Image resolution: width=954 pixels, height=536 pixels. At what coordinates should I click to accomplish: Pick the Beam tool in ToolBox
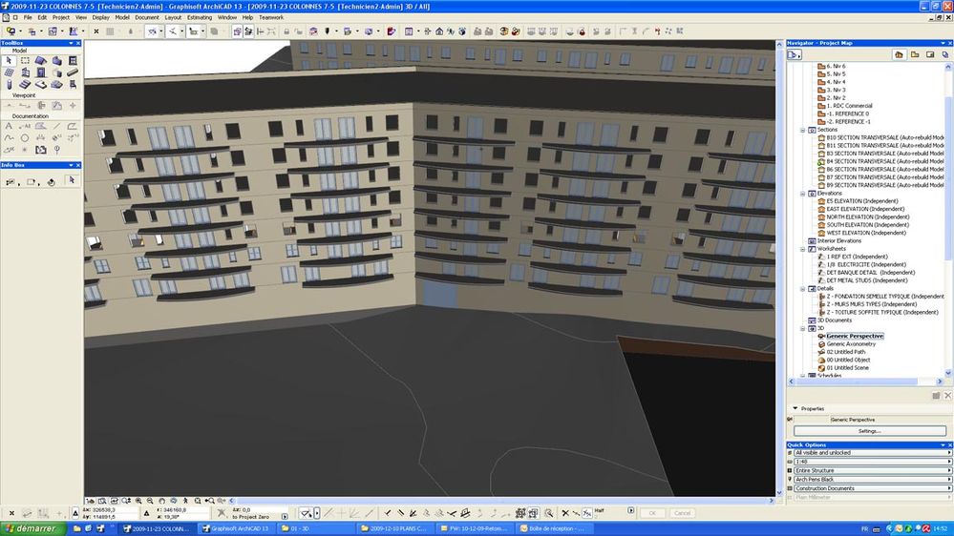coord(73,72)
